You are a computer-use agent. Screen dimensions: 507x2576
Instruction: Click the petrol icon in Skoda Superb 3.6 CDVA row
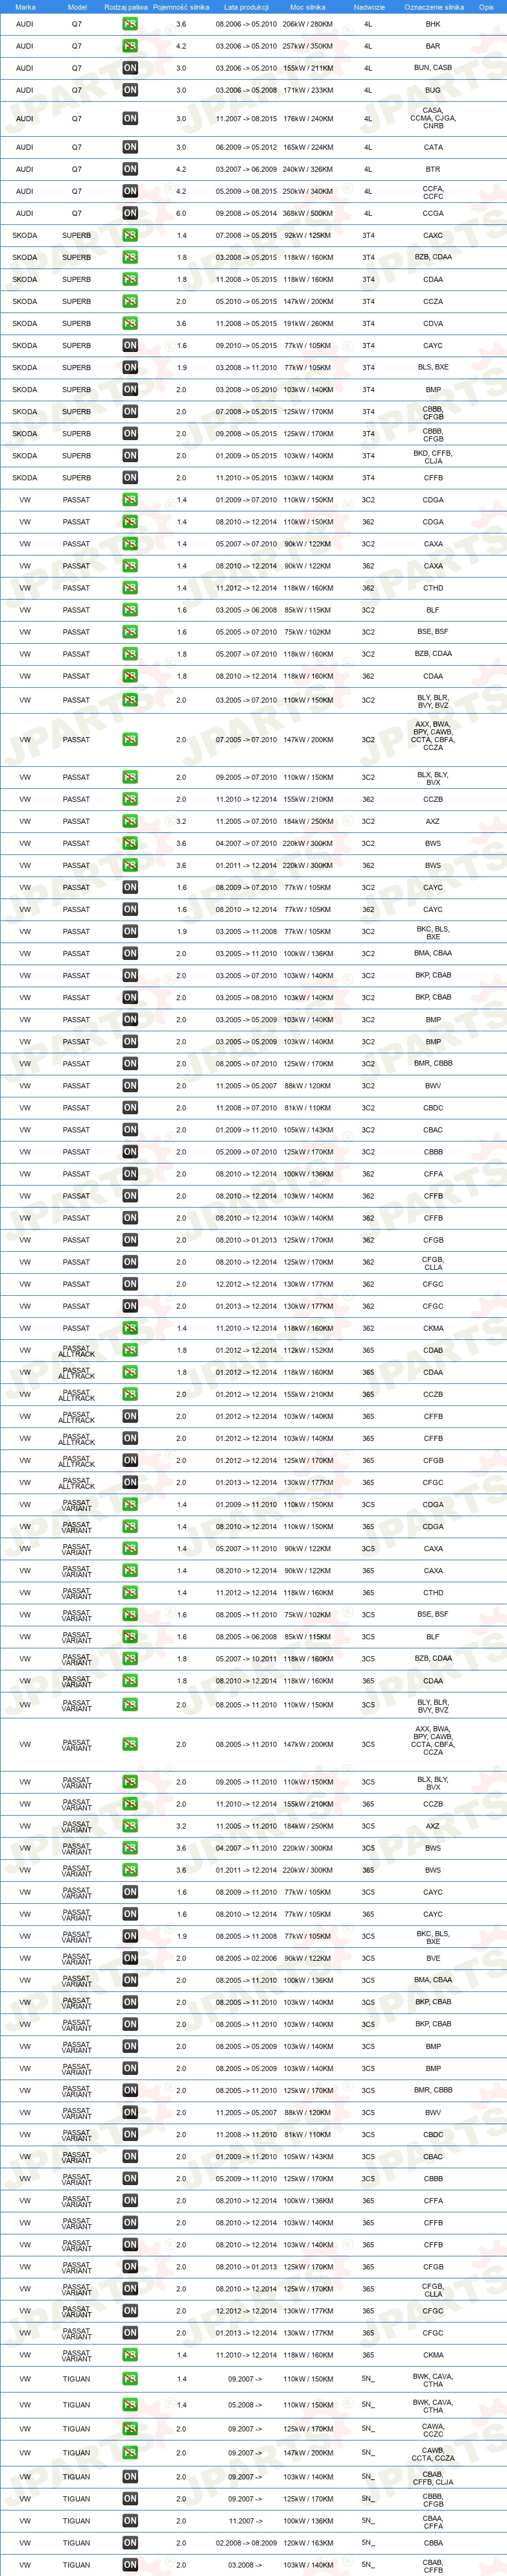pos(130,324)
